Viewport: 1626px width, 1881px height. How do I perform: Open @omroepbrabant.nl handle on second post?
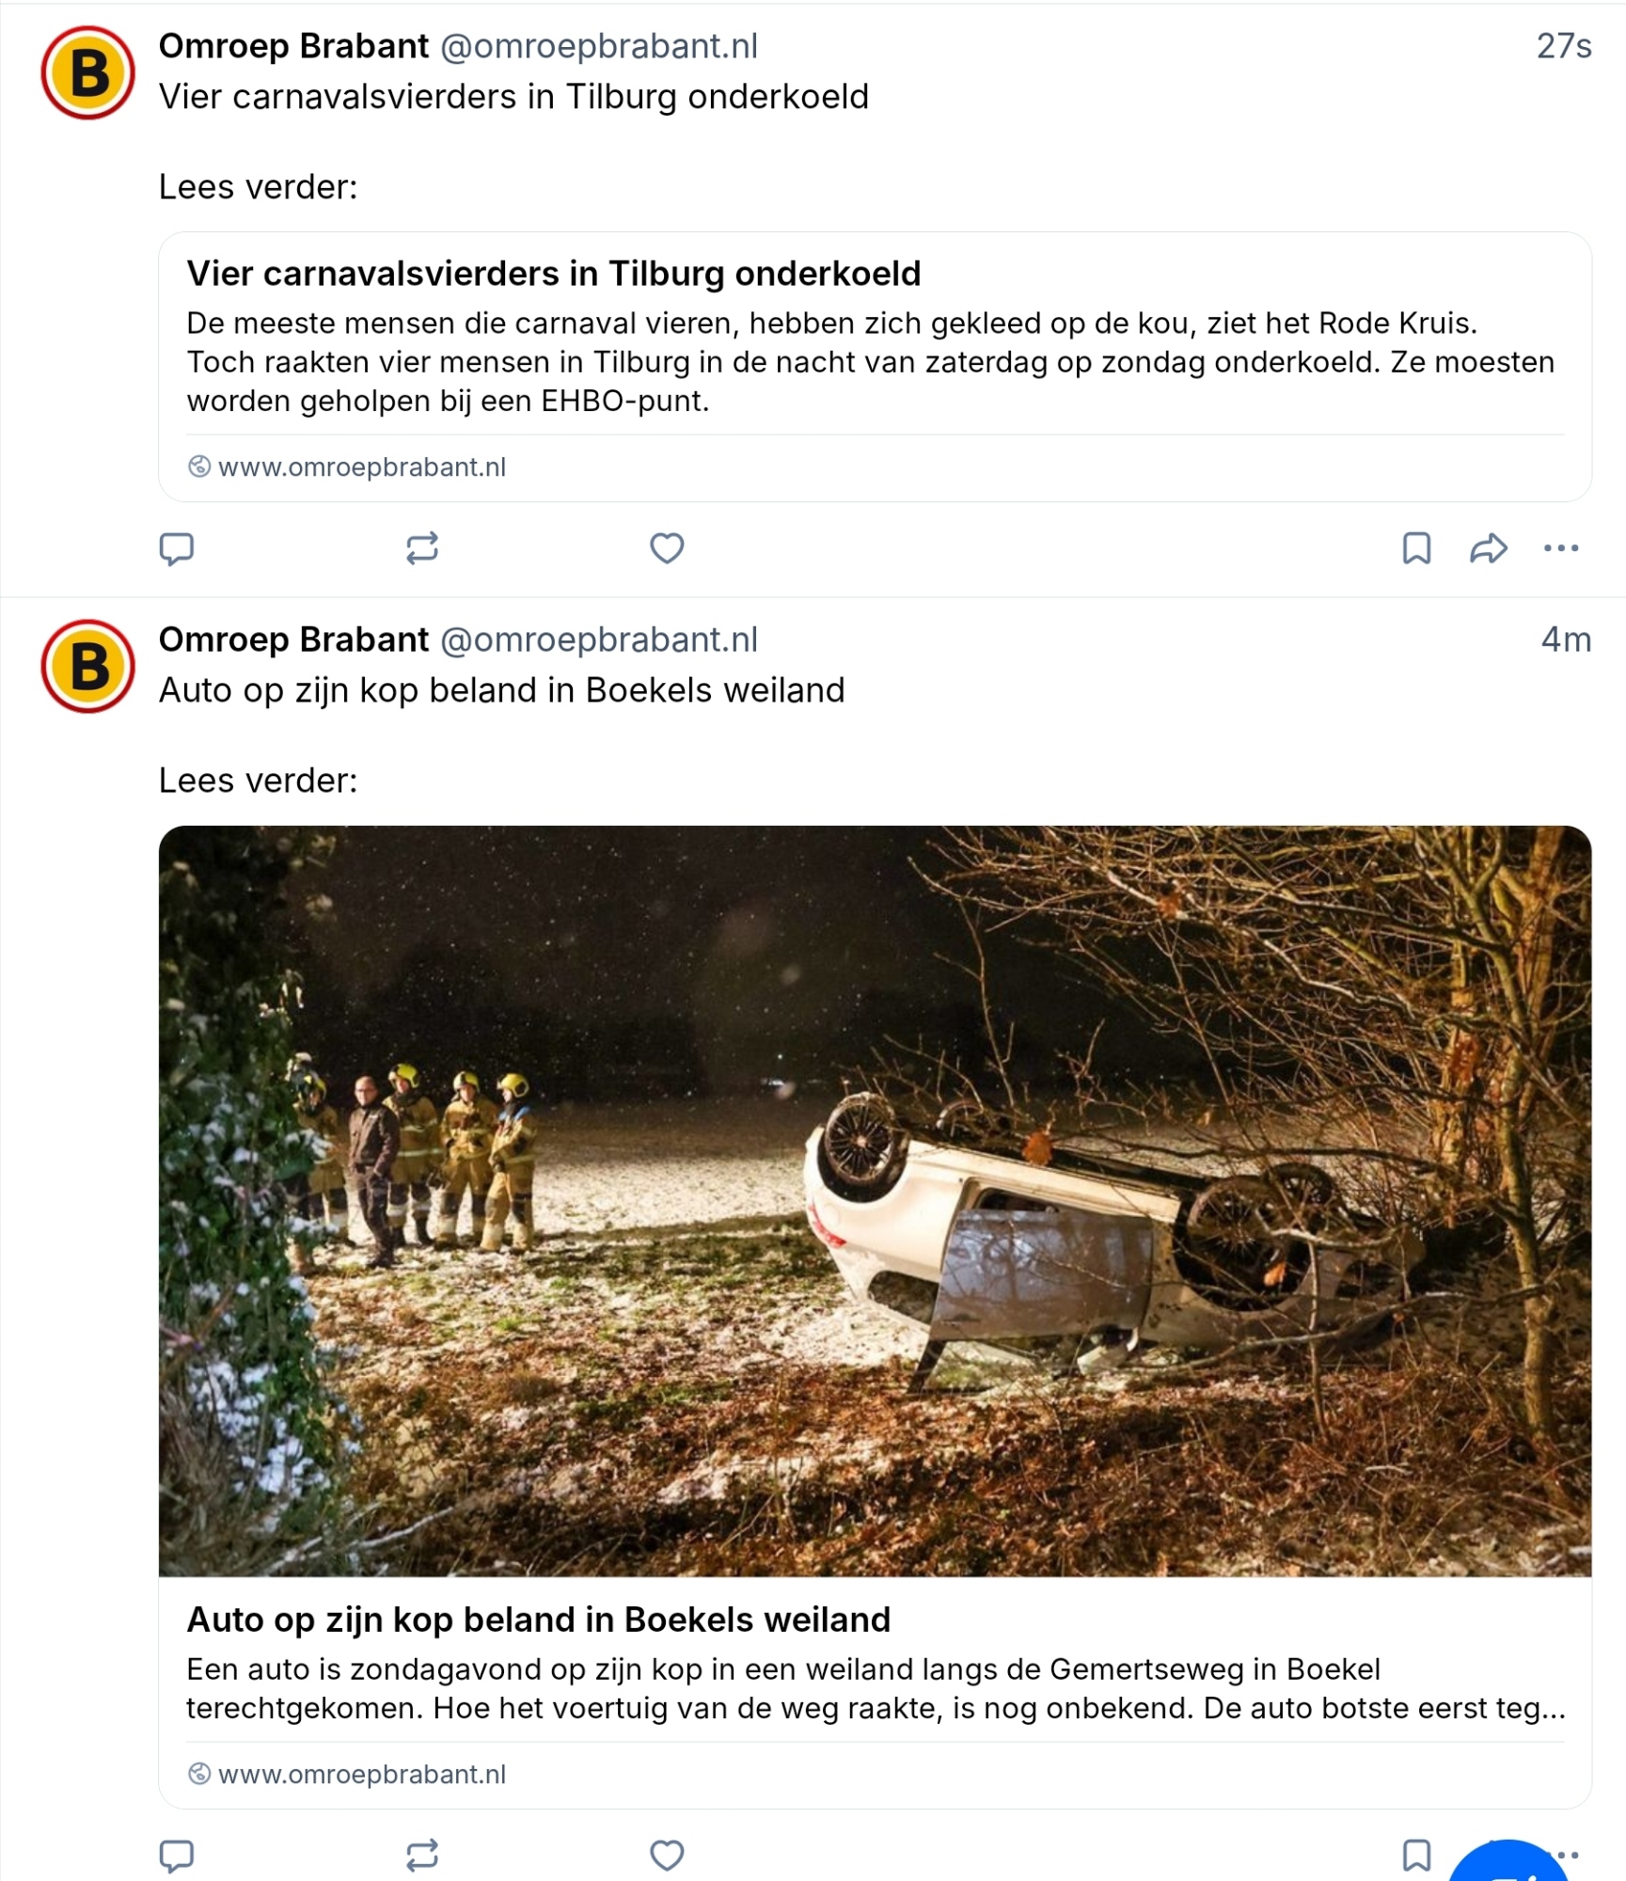599,640
